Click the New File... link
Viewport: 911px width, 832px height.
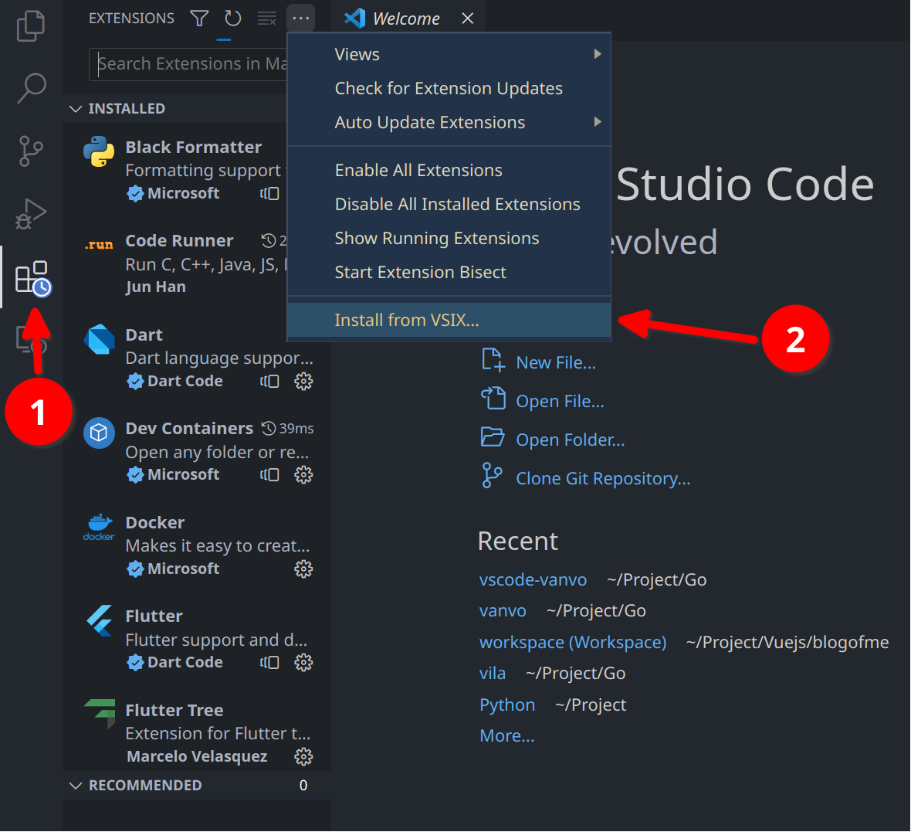[x=556, y=363]
